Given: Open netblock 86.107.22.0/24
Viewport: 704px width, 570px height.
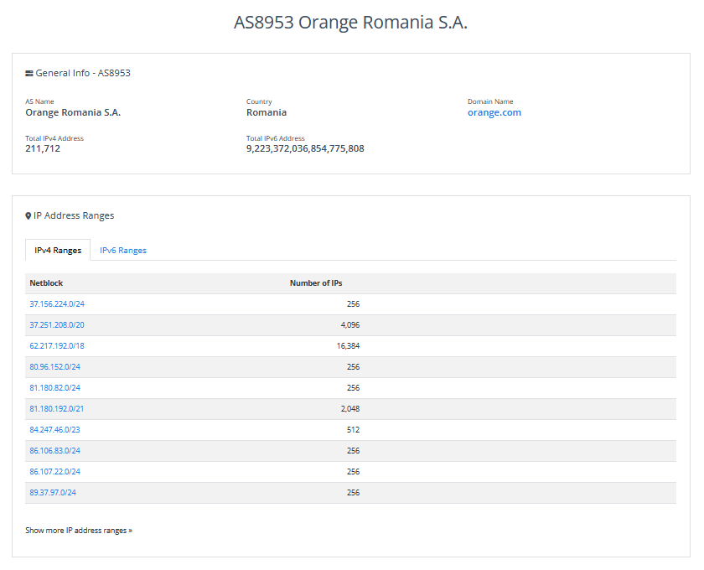Looking at the screenshot, I should (x=54, y=472).
